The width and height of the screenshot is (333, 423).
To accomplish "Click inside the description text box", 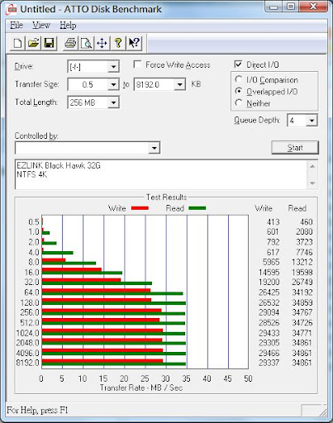I will pos(161,174).
